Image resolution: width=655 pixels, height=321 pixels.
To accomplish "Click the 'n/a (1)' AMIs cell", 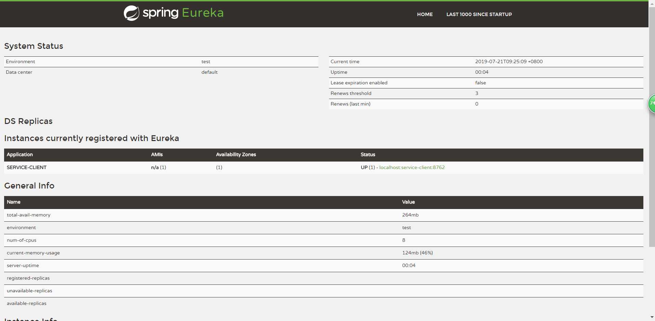I will 159,167.
